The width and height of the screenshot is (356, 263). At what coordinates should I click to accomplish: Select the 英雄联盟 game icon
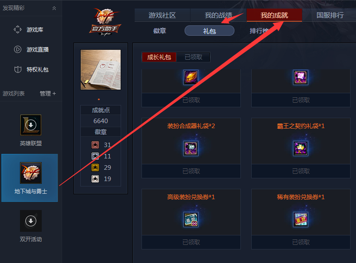(x=31, y=125)
